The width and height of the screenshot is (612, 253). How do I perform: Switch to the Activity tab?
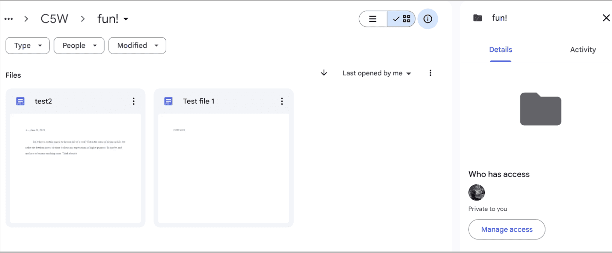583,50
